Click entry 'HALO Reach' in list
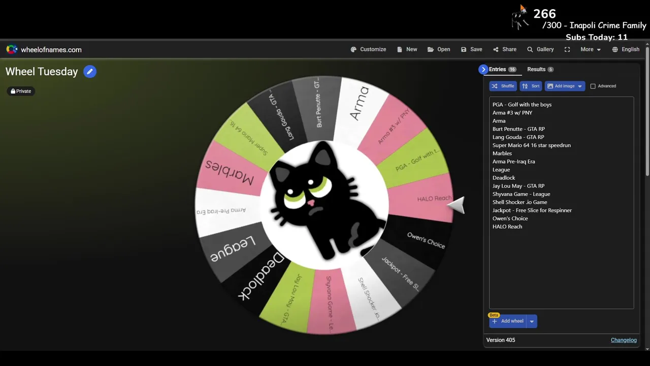Viewport: 650px width, 366px height. point(507,227)
